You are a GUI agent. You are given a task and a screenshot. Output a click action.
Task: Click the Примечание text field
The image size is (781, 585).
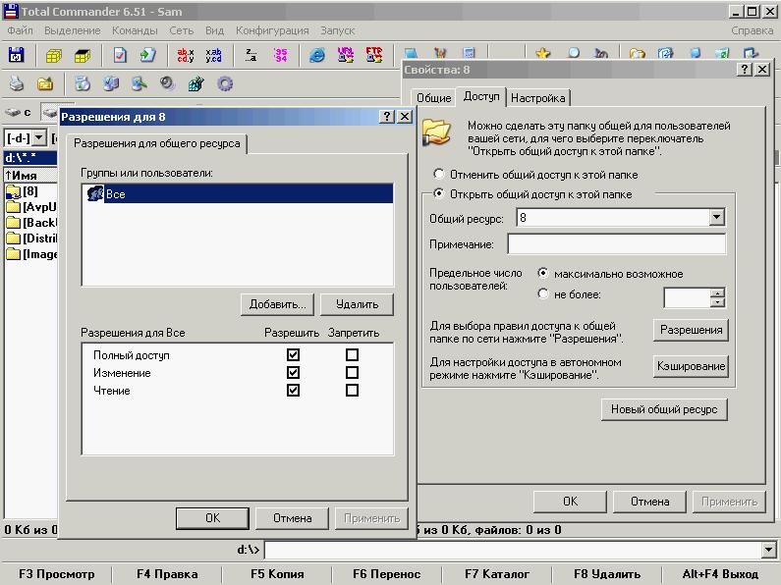pos(616,243)
